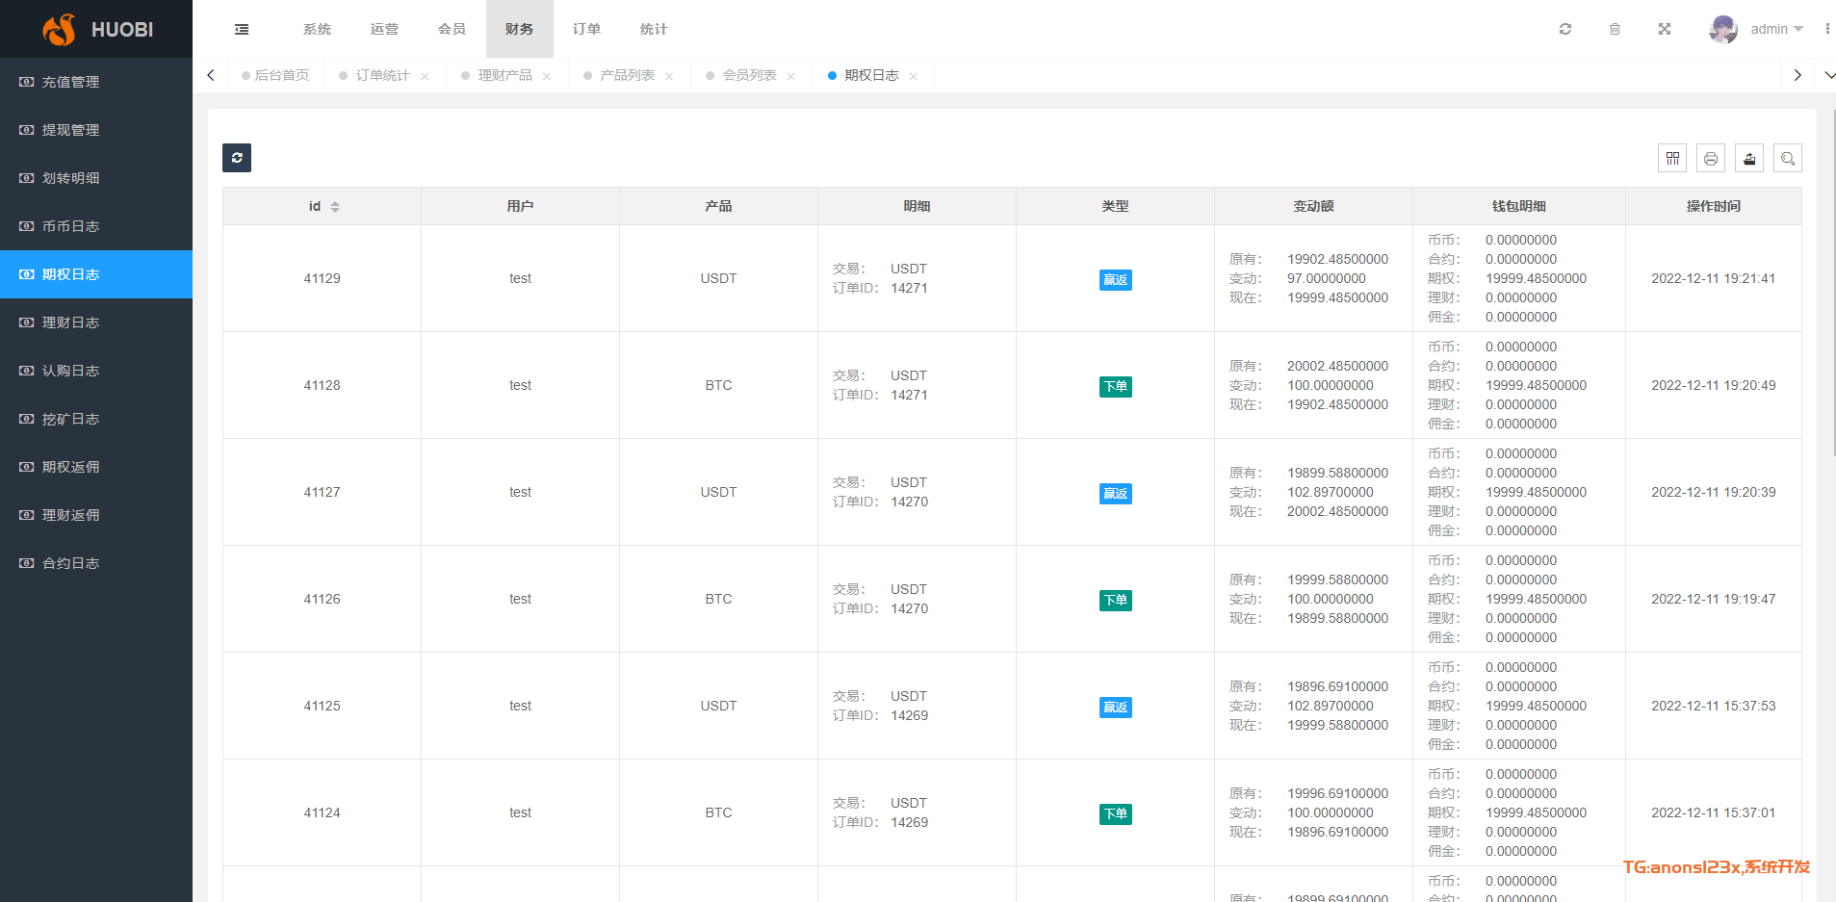Click the 变动额 column header
The width and height of the screenshot is (1836, 902).
pos(1313,206)
